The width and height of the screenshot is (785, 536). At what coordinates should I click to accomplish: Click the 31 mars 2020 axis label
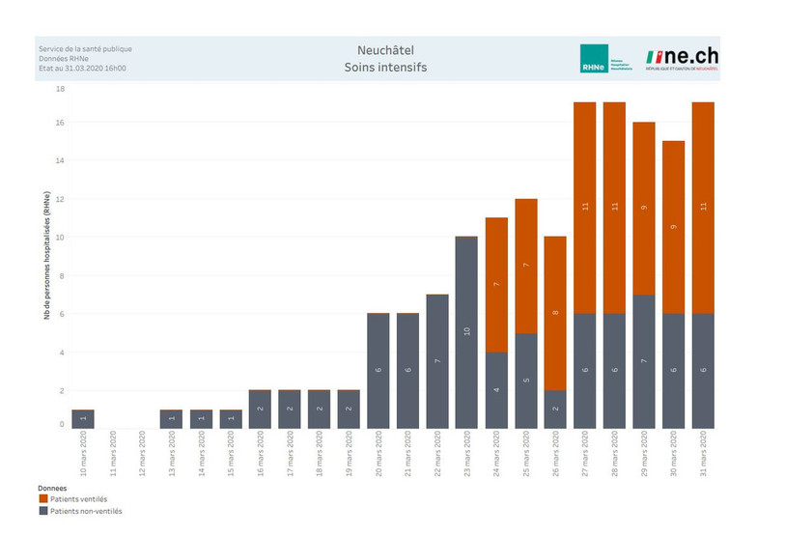(x=703, y=453)
